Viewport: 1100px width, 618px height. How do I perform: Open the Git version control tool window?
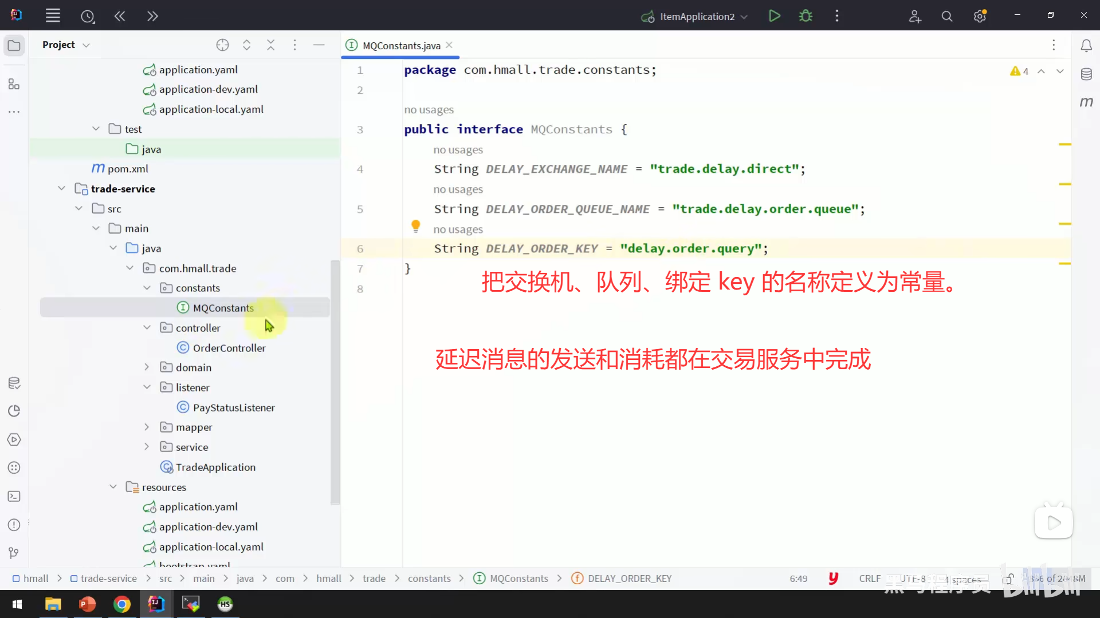(x=14, y=553)
